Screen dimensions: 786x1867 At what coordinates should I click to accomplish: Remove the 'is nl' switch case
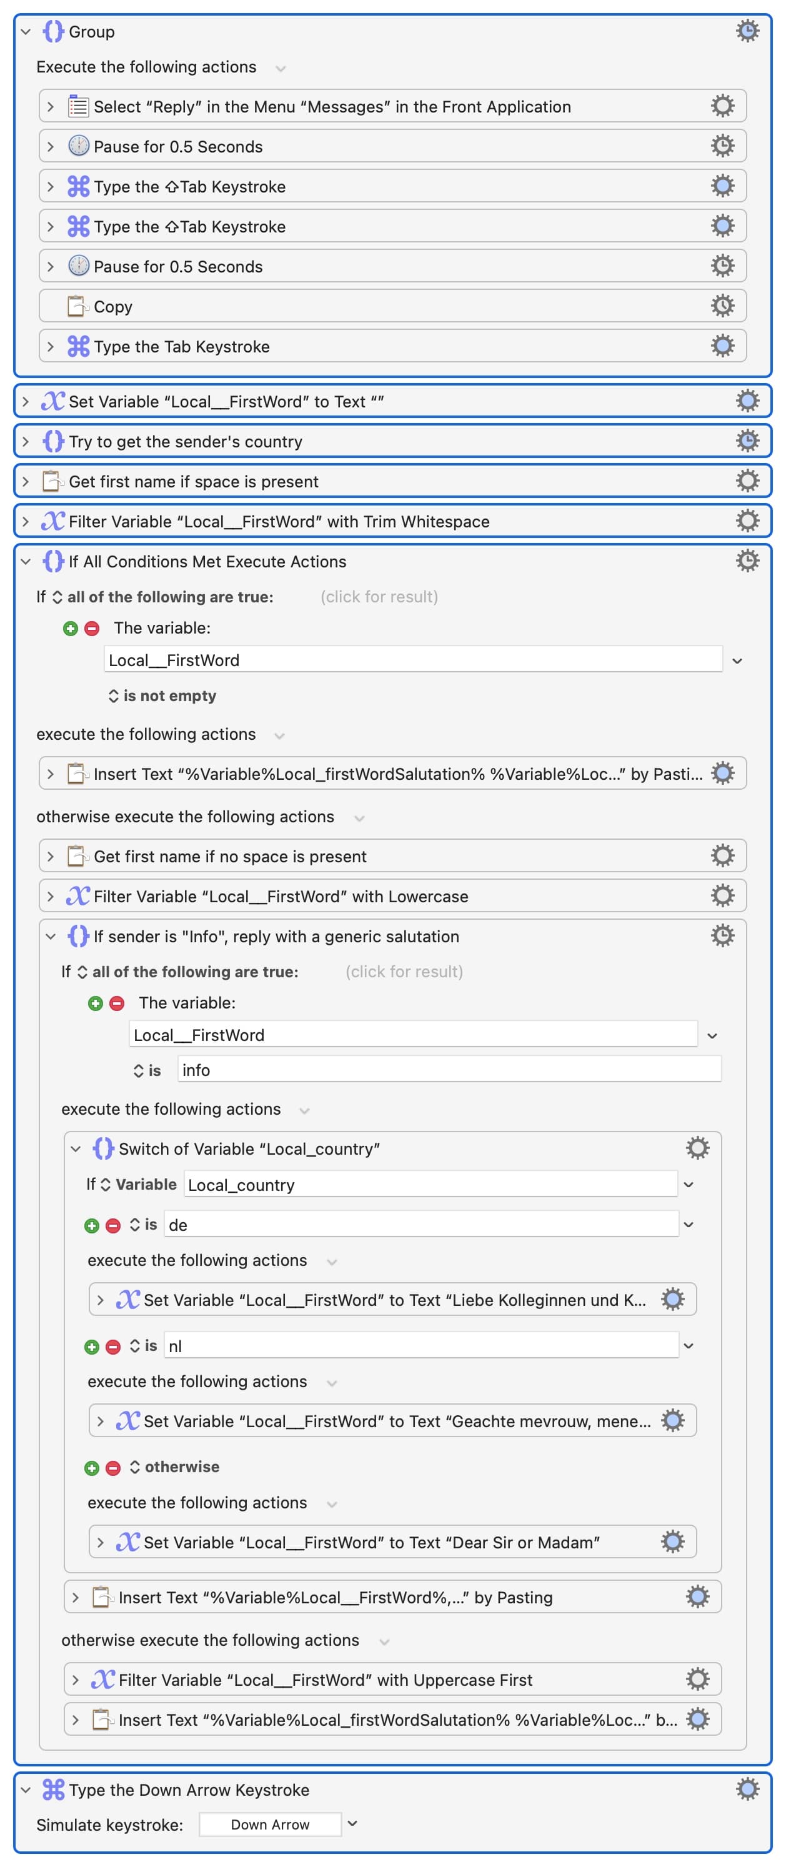113,1347
